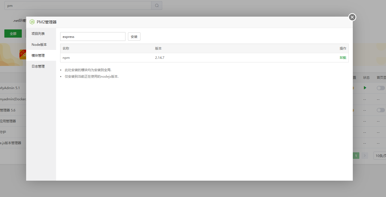Click the 名称 column header

pos(66,49)
